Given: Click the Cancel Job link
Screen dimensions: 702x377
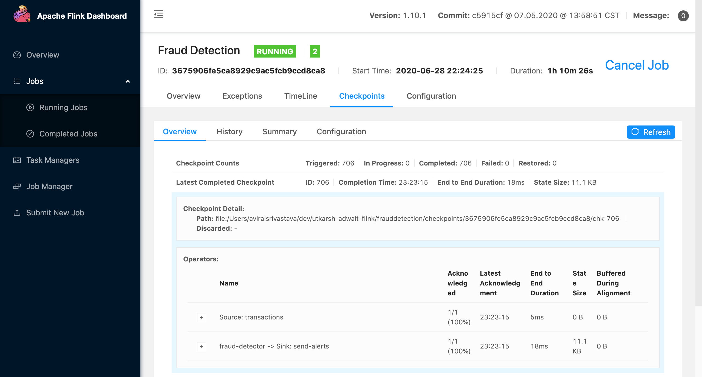Looking at the screenshot, I should [637, 65].
